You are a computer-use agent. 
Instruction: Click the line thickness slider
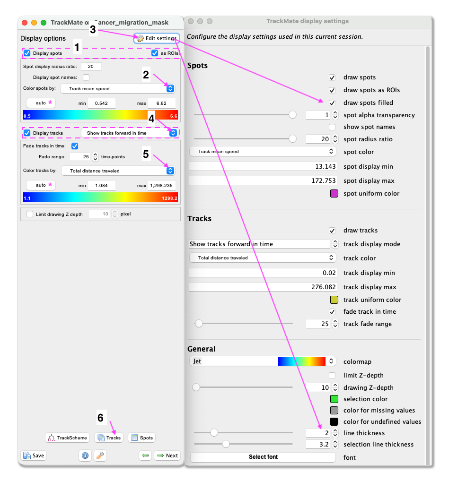click(244, 432)
